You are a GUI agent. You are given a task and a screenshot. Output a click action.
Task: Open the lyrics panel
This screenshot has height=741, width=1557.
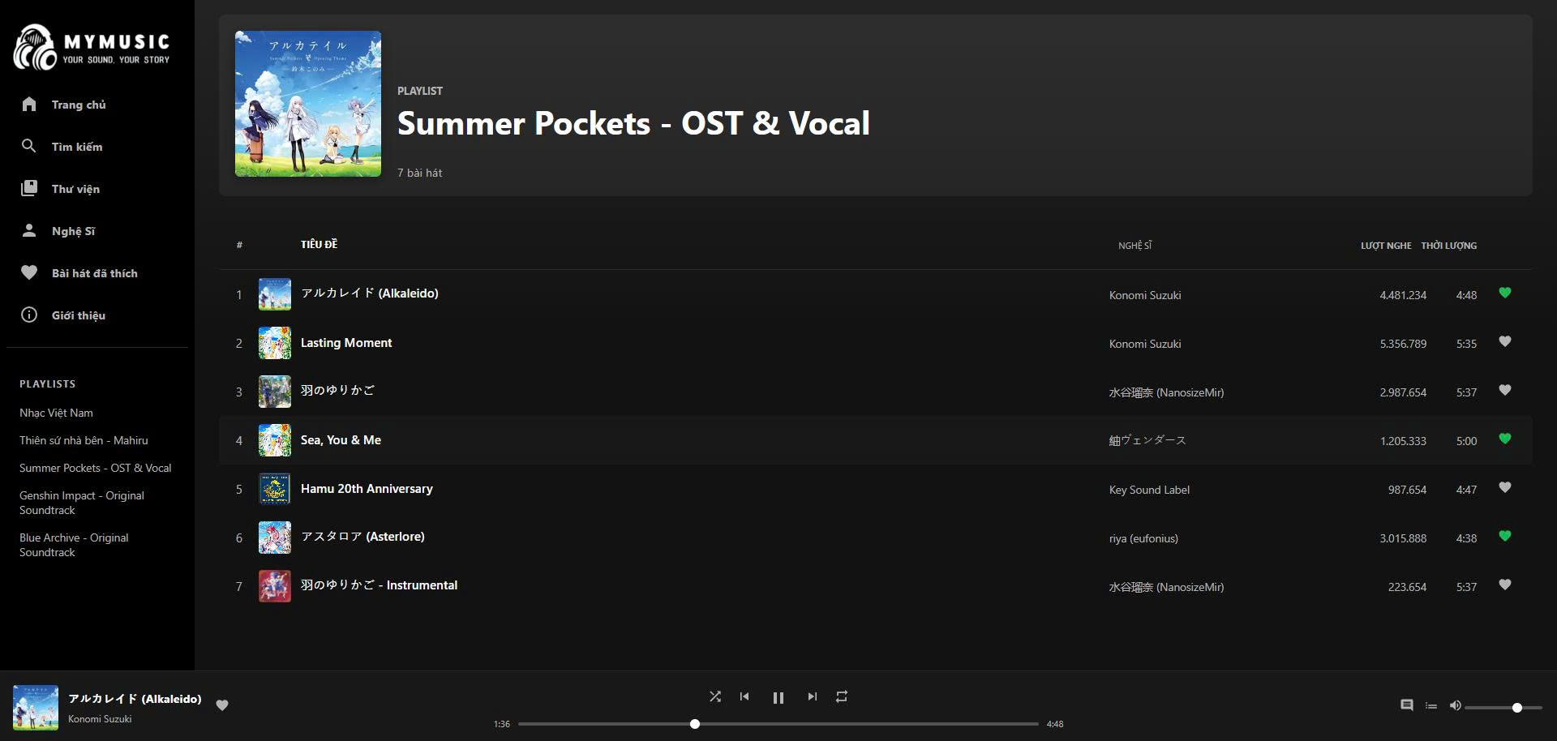[x=1406, y=705]
